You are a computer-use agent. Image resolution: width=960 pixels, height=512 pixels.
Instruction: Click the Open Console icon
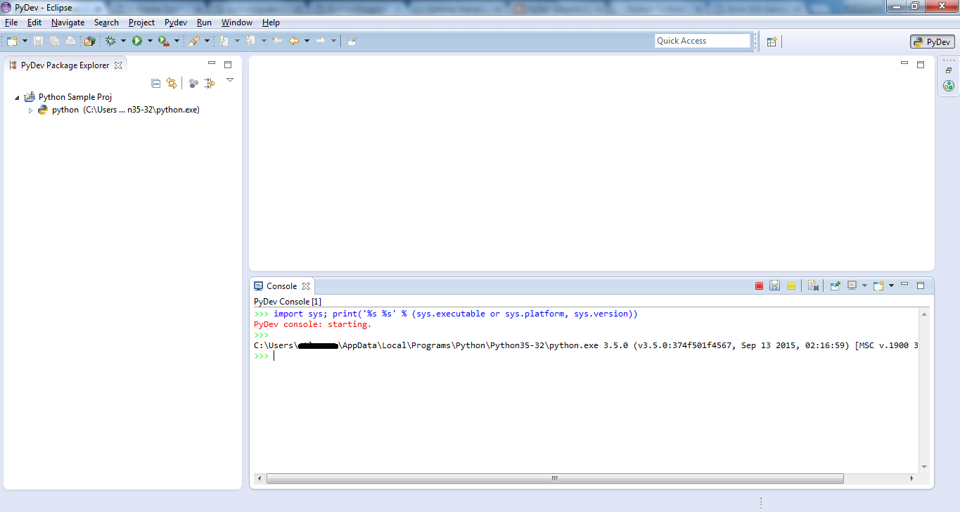click(x=878, y=286)
